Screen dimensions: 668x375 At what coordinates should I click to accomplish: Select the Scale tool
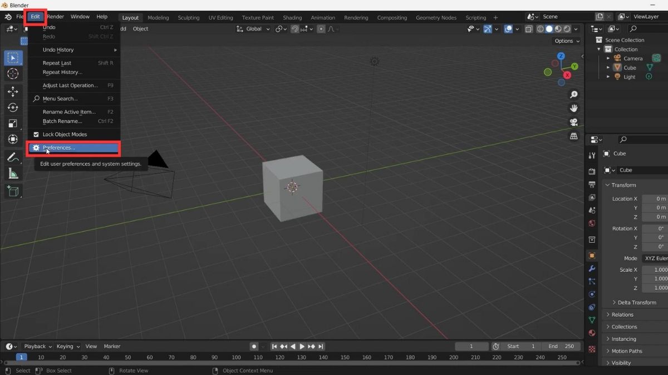[x=13, y=123]
